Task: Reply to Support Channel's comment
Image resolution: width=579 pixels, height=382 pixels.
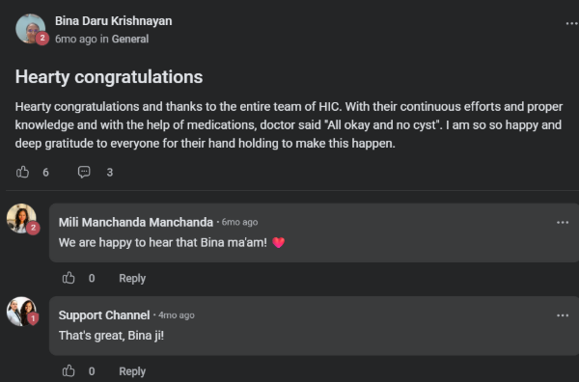Action: point(132,371)
